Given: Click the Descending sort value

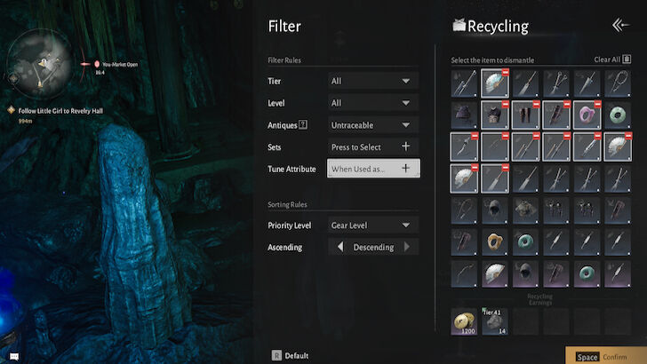Looking at the screenshot, I should [373, 248].
